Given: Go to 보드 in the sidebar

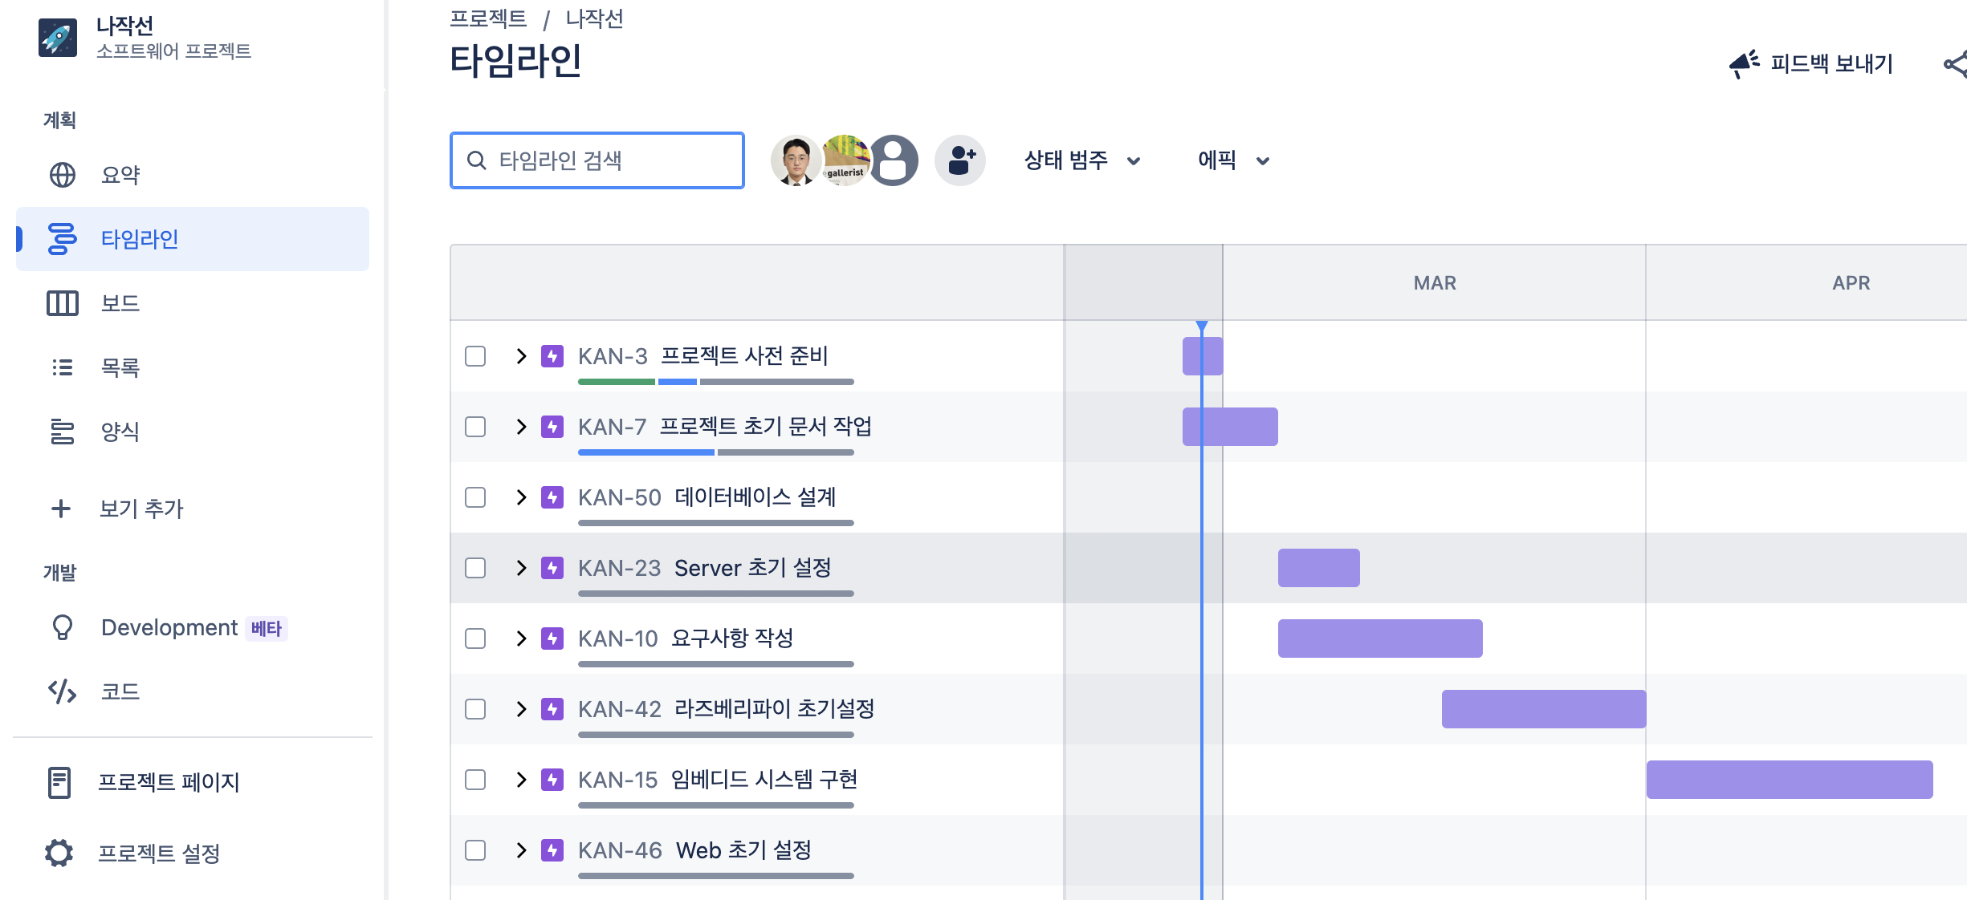Looking at the screenshot, I should pyautogui.click(x=120, y=303).
